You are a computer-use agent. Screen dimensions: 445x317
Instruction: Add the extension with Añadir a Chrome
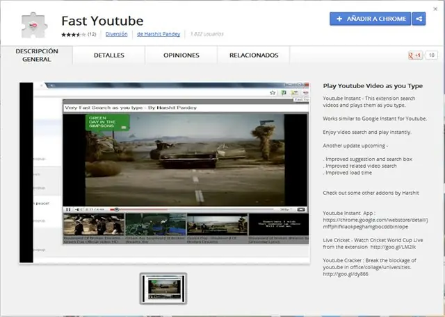371,19
